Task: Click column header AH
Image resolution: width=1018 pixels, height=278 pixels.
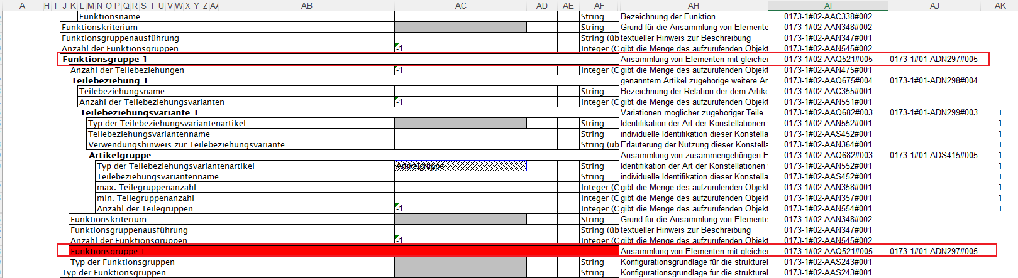Action: click(693, 6)
